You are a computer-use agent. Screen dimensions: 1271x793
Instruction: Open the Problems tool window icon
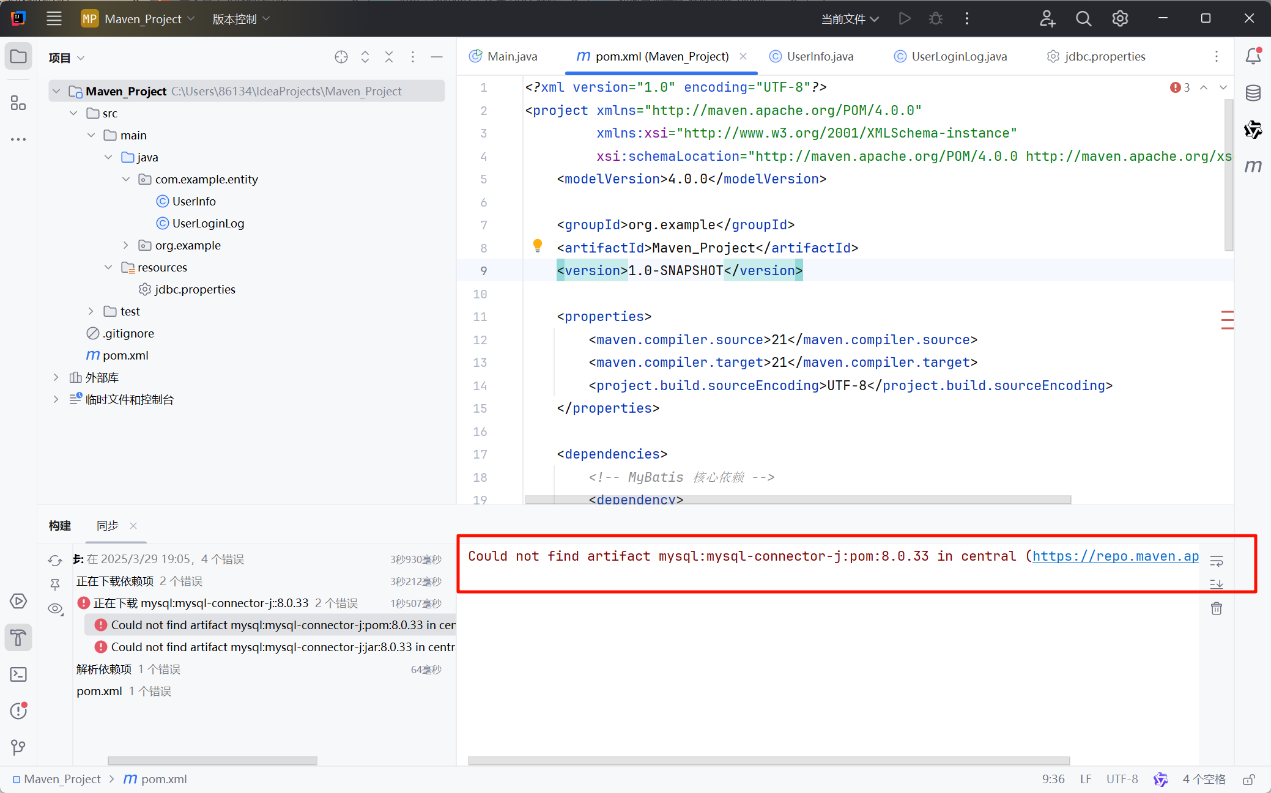[x=18, y=710]
